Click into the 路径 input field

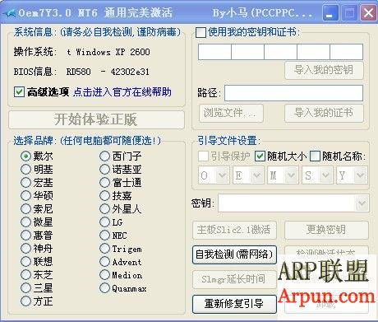click(294, 93)
